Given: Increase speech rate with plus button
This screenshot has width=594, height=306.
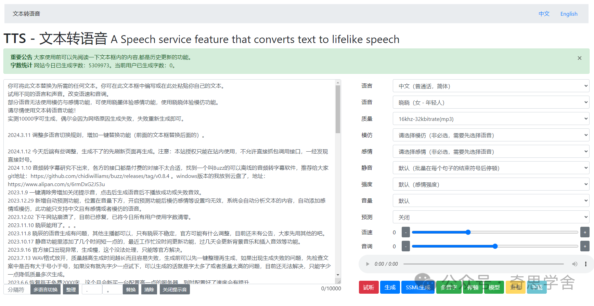Looking at the screenshot, I should 585,232.
